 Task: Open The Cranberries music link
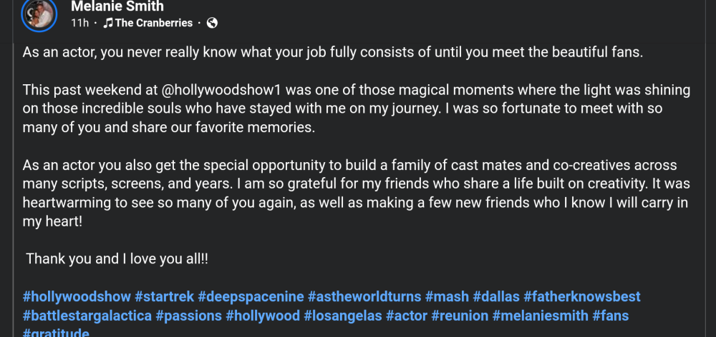pyautogui.click(x=153, y=23)
